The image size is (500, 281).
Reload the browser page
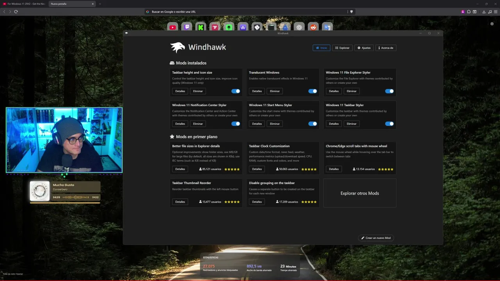pos(16,12)
